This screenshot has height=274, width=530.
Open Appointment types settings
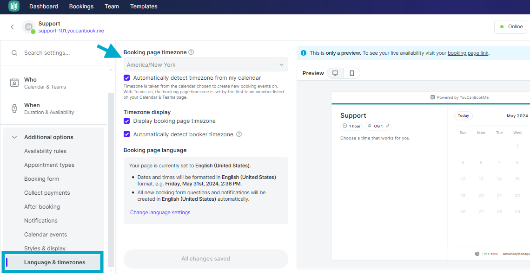pos(49,165)
